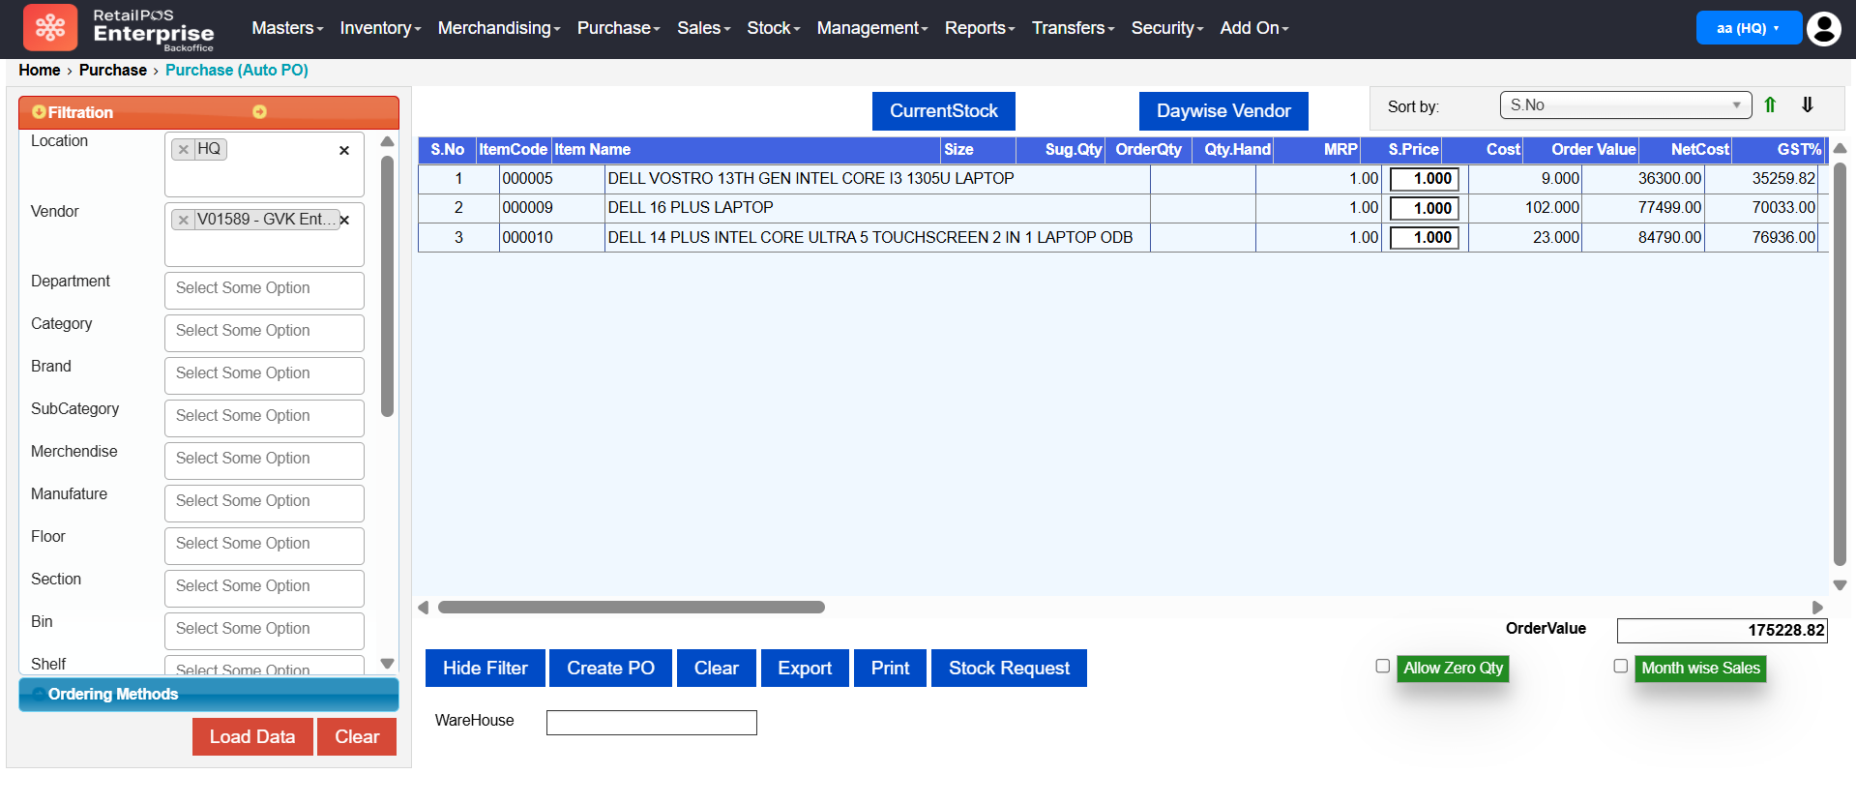Open the user profile avatar icon

[x=1823, y=28]
